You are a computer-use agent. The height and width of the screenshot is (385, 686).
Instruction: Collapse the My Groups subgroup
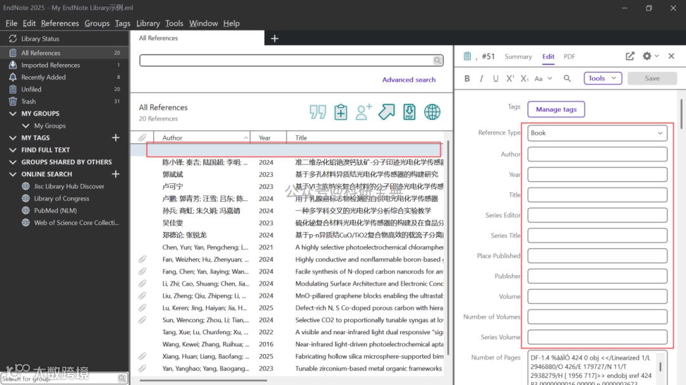click(25, 126)
